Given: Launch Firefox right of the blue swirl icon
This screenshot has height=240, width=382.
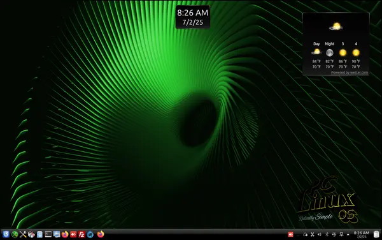Looking at the screenshot, I should pyautogui.click(x=101, y=234).
